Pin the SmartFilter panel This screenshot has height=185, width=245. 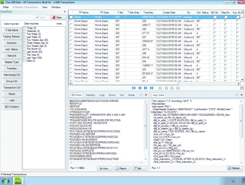pyautogui.click(x=65, y=12)
